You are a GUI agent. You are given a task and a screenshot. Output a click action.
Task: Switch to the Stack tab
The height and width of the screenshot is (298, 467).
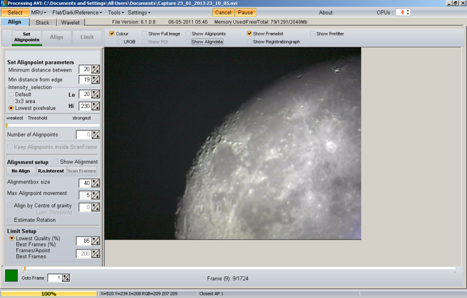(x=42, y=21)
